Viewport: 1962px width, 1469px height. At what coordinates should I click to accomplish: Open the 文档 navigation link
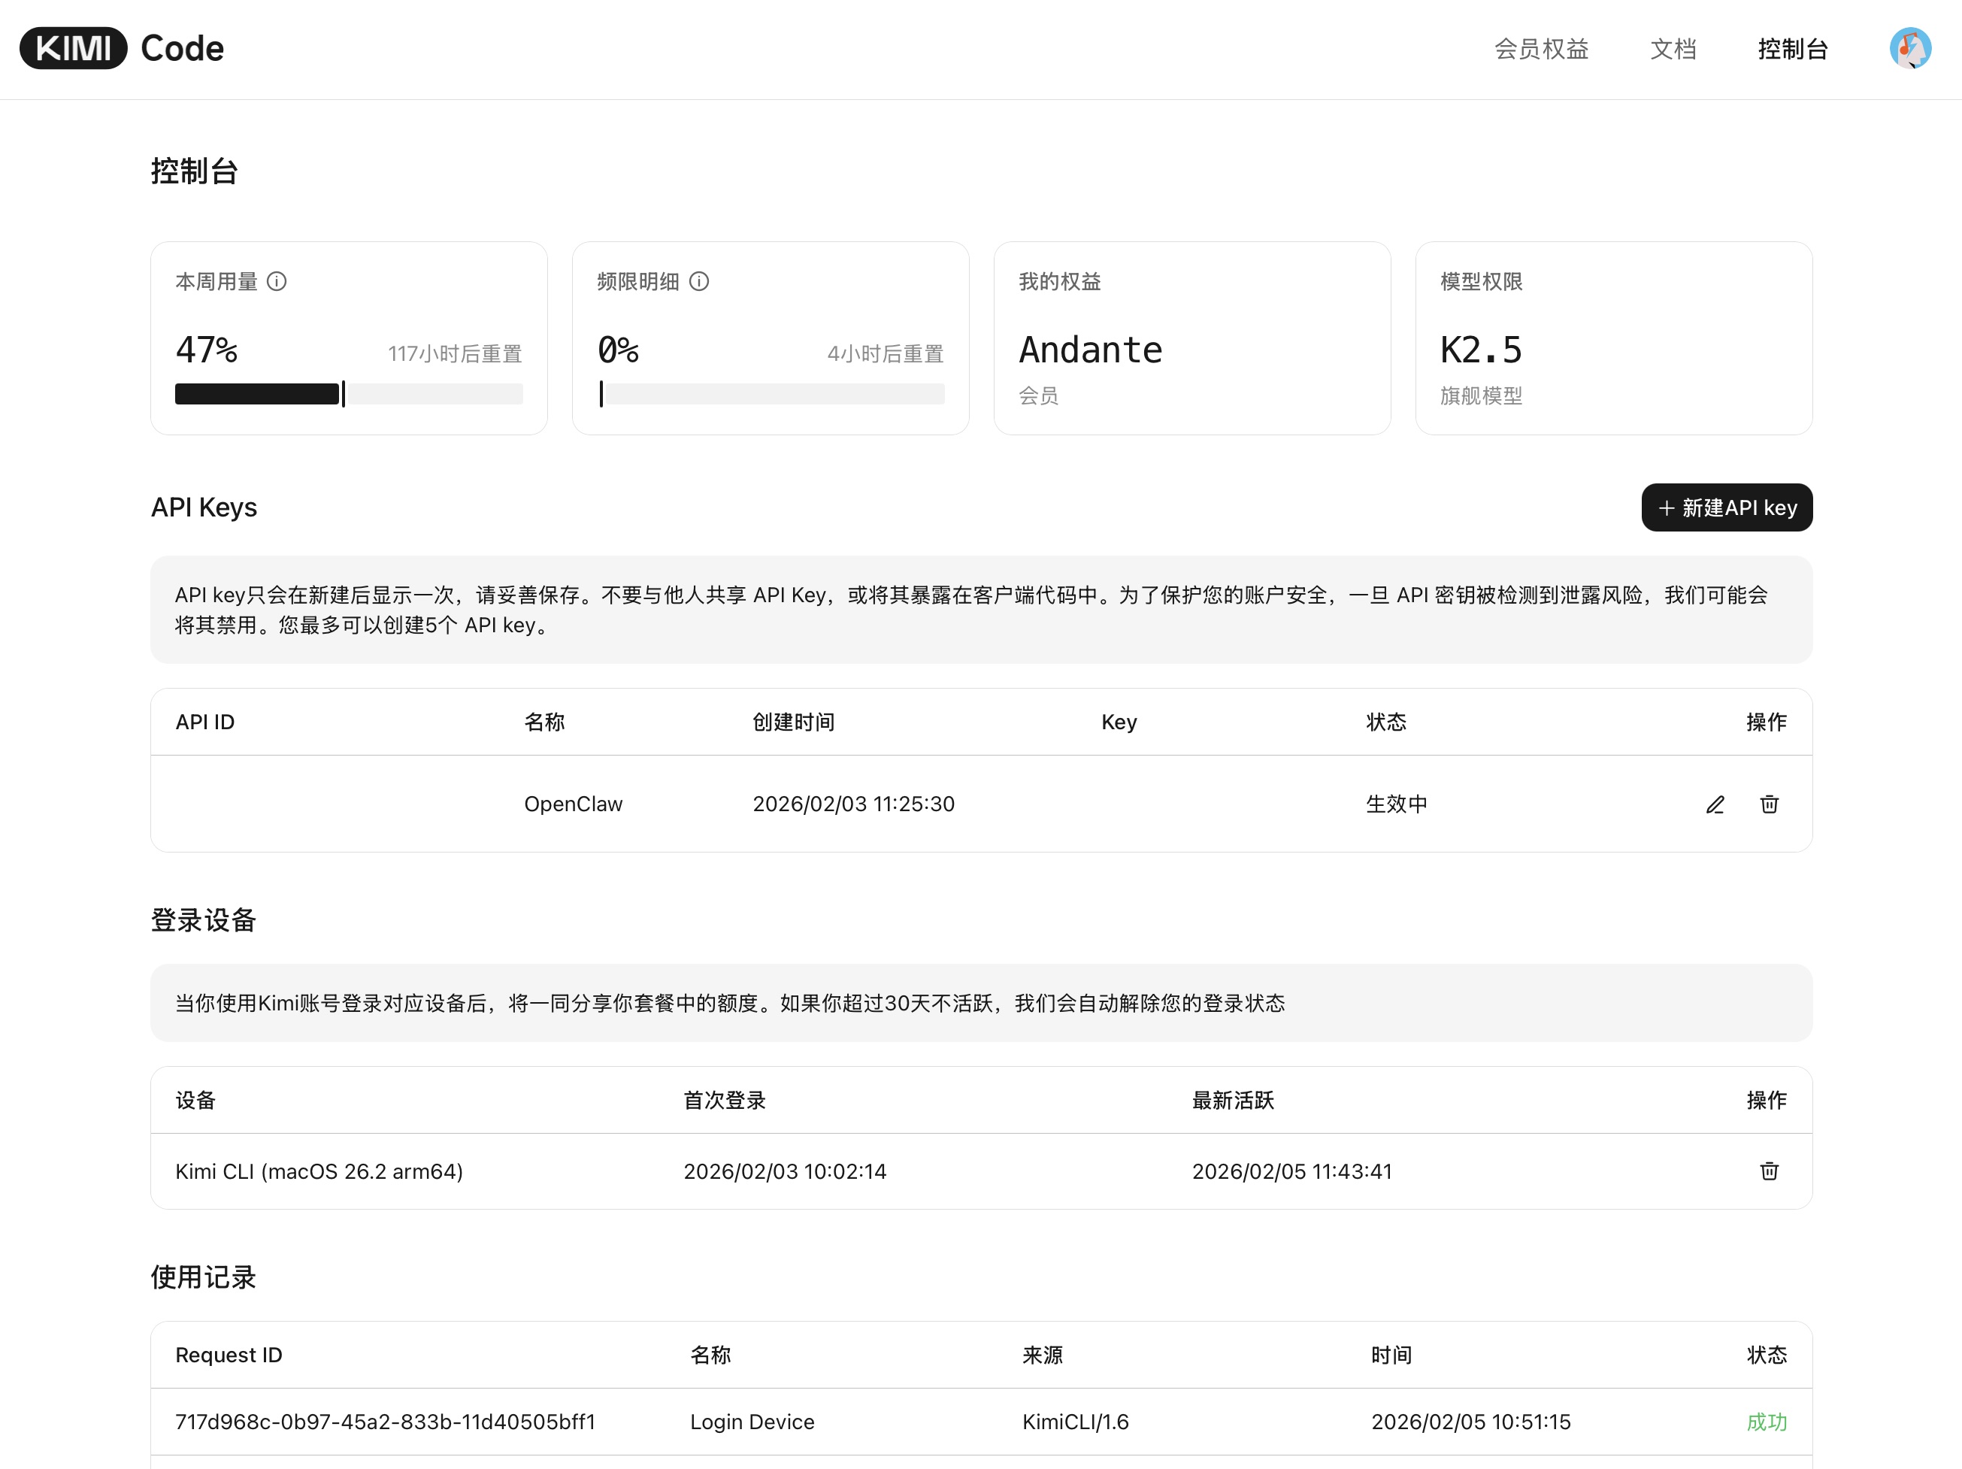click(x=1673, y=49)
